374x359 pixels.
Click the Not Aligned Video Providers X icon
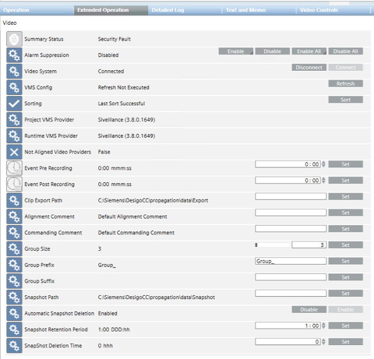[x=14, y=152]
